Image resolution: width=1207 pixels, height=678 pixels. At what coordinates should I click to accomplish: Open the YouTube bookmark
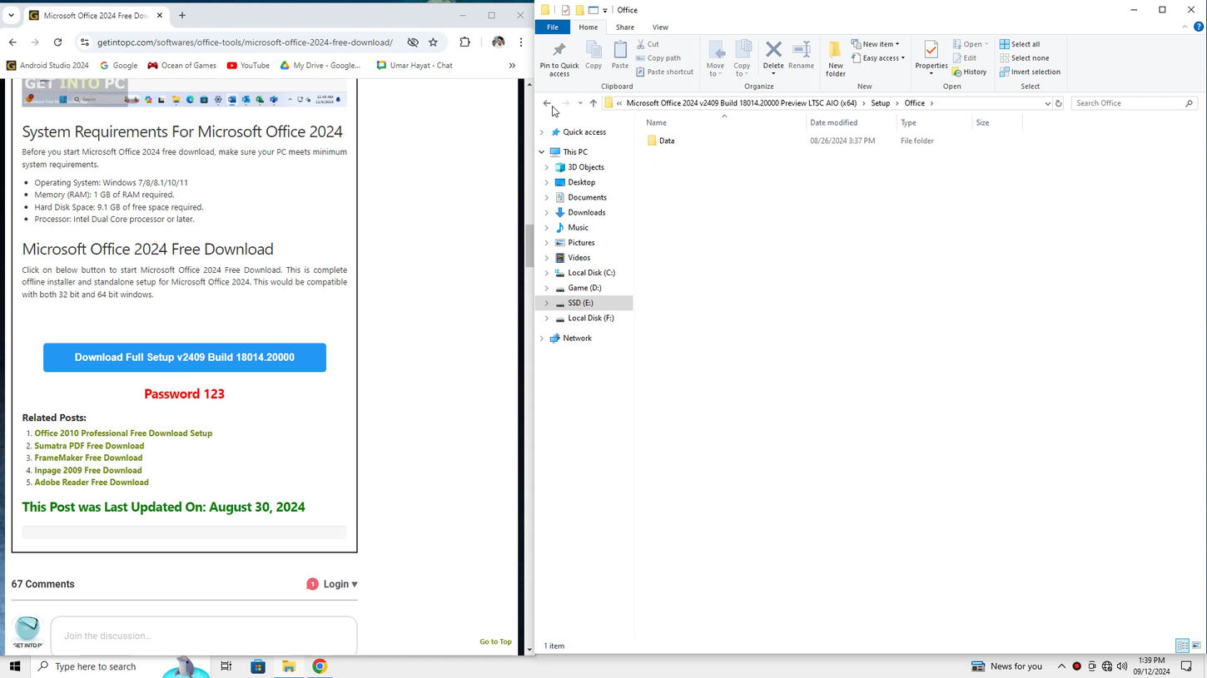[x=248, y=66]
